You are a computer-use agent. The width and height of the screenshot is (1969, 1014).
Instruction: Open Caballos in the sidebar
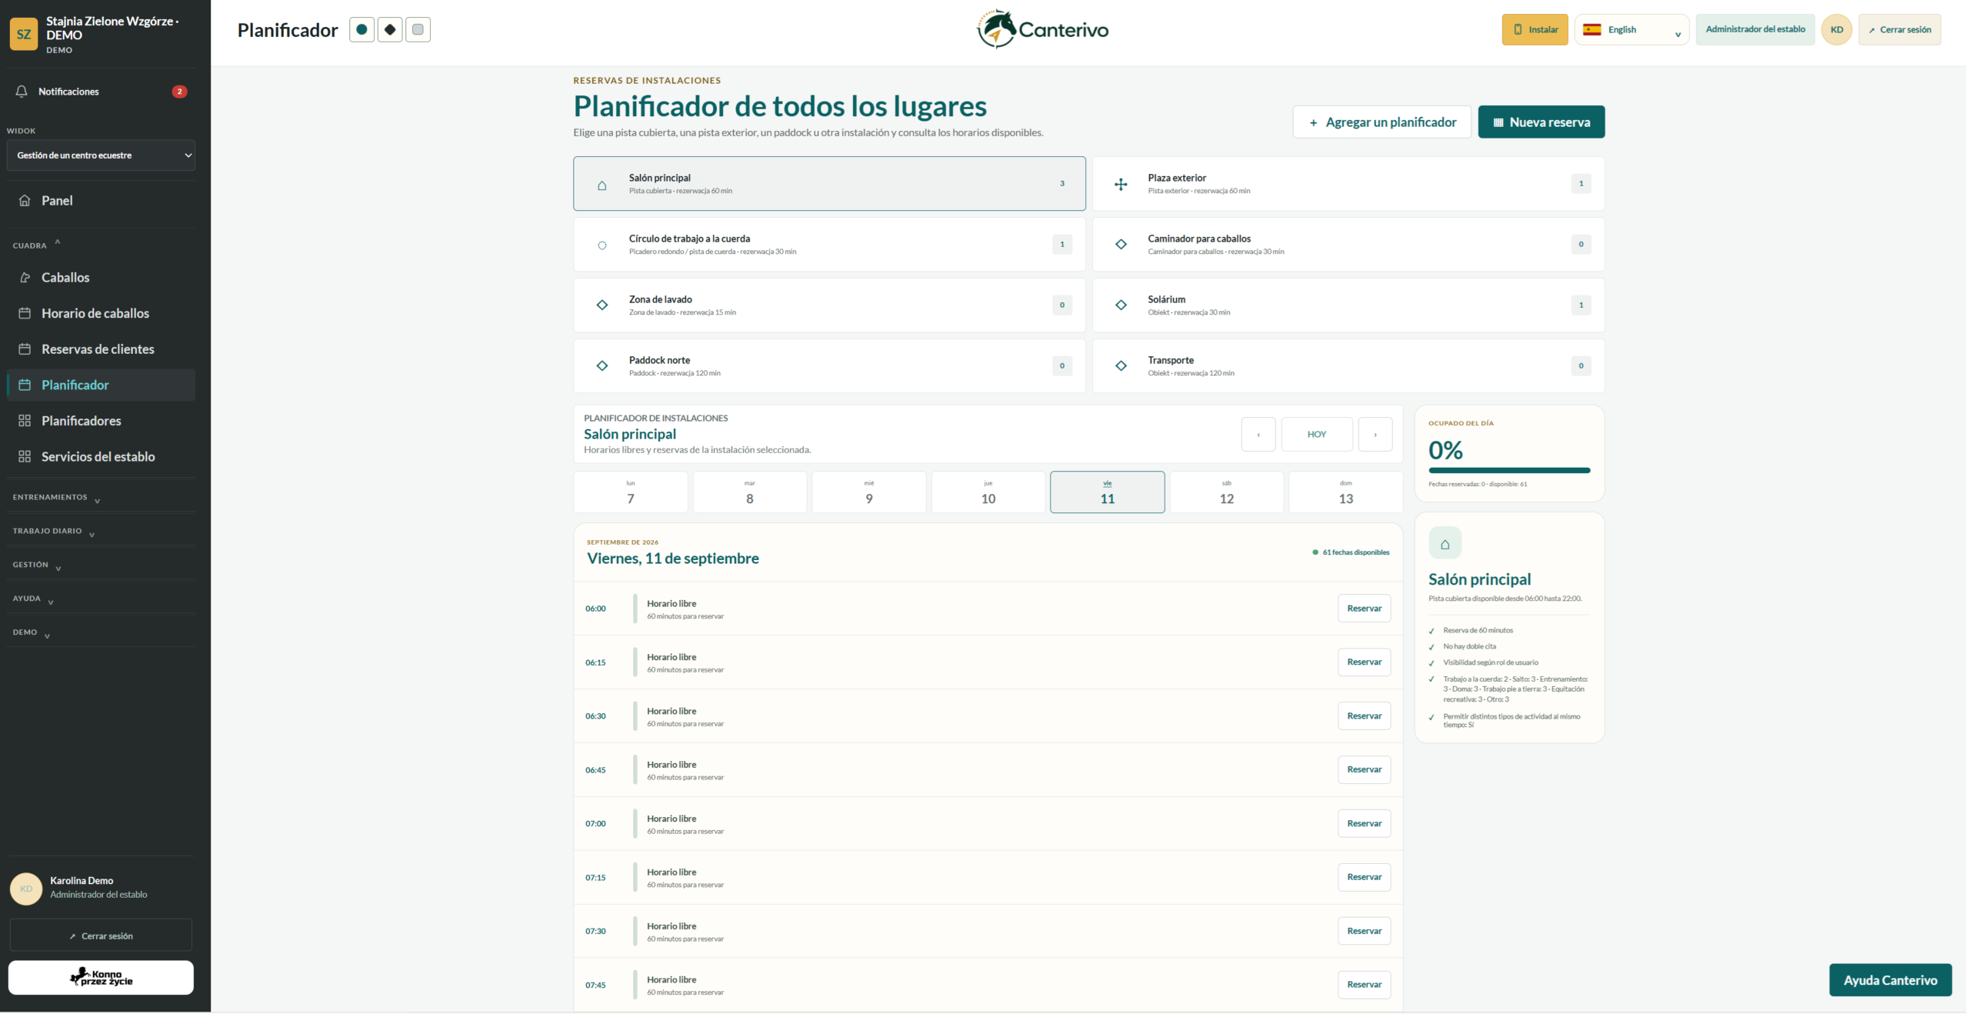(101, 278)
